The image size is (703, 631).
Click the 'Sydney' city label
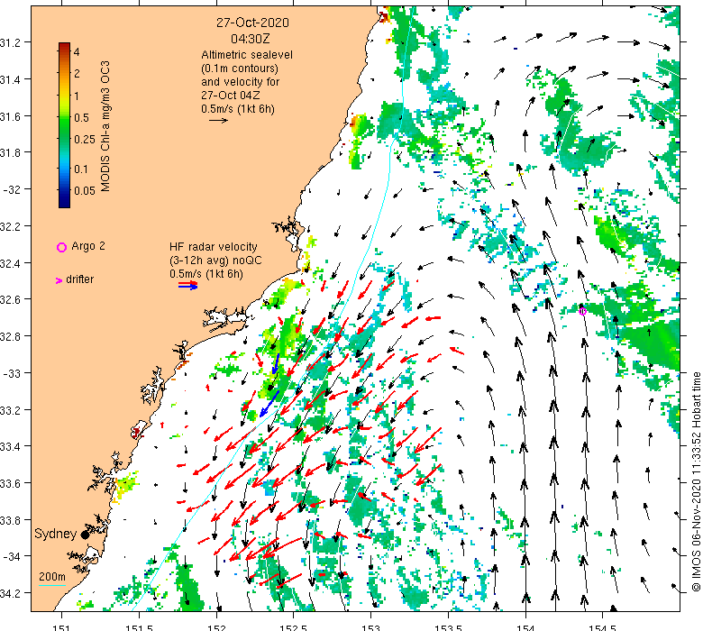click(56, 534)
